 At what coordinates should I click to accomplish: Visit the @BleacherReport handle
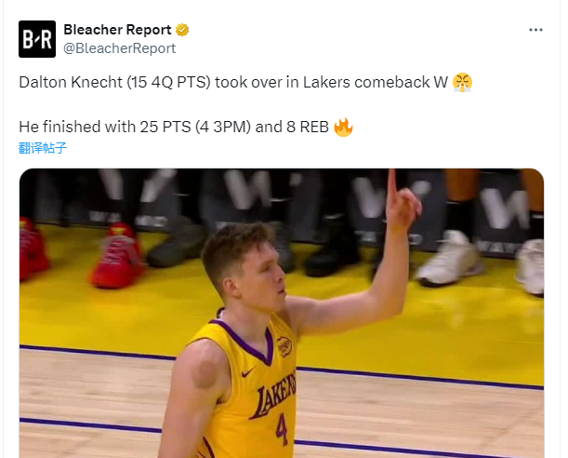[x=120, y=48]
